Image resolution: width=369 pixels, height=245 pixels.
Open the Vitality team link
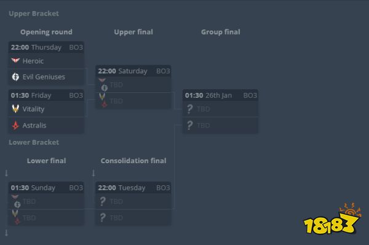point(33,109)
